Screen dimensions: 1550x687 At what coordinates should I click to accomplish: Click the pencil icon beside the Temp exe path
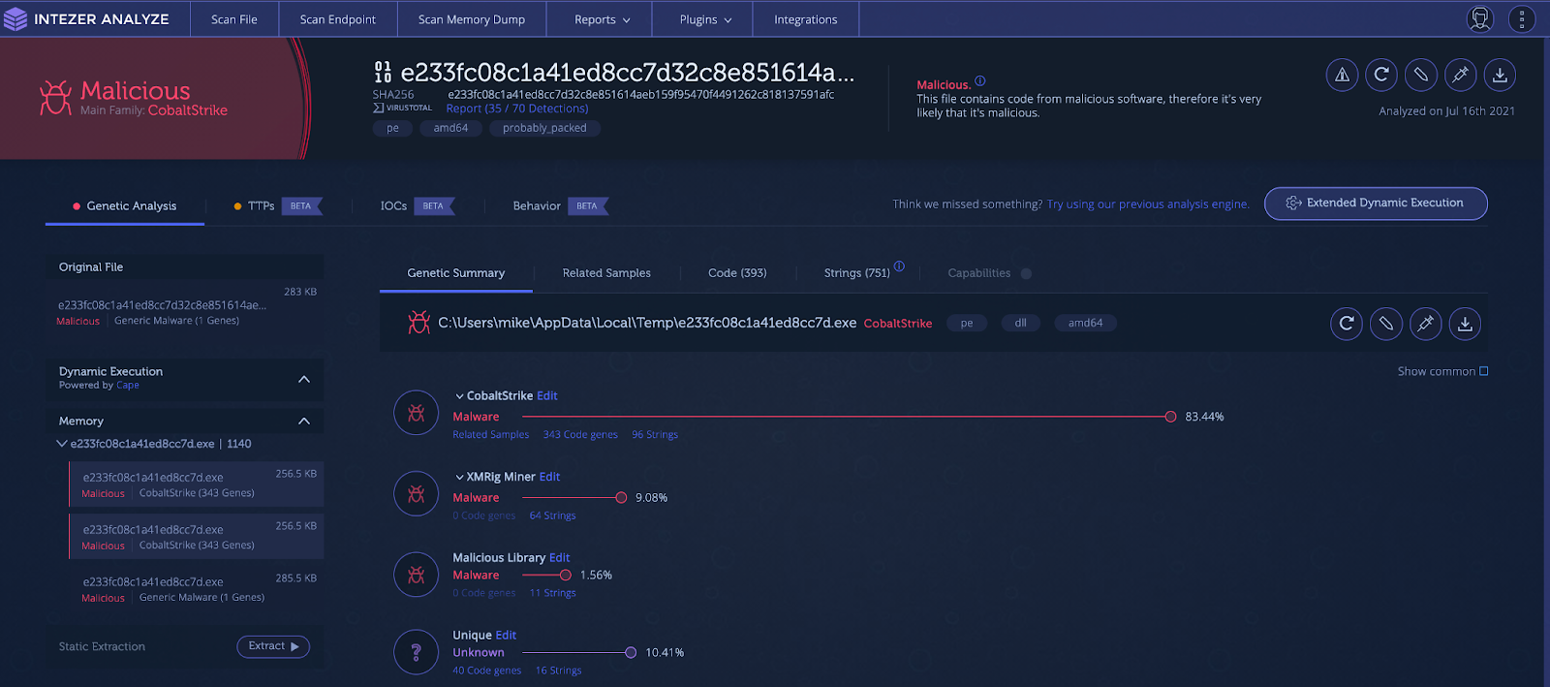click(x=1386, y=324)
